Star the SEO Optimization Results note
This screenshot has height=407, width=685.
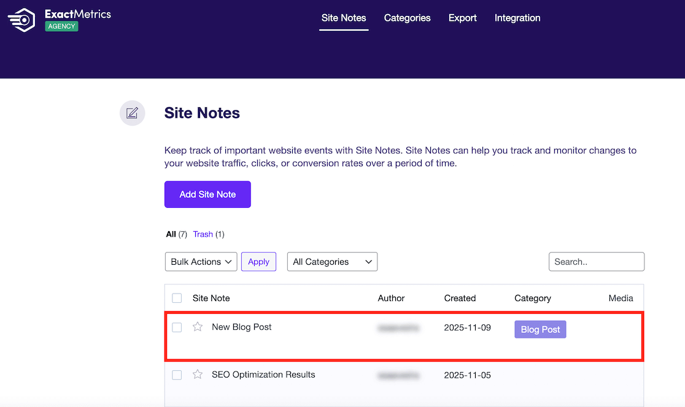pos(197,375)
